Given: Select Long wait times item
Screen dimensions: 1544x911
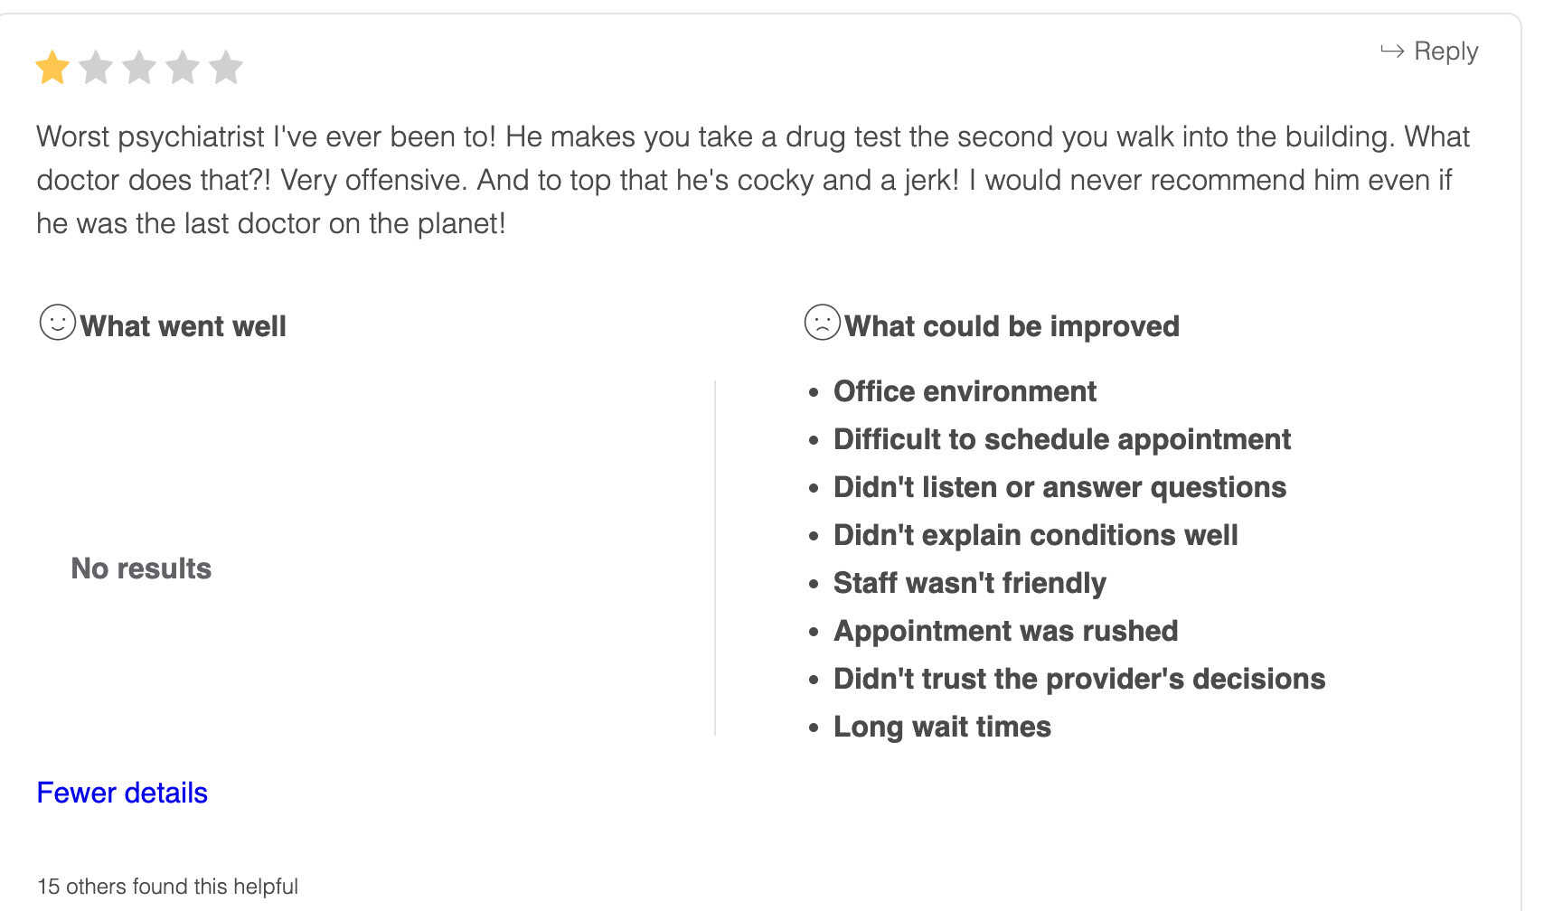Looking at the screenshot, I should [942, 727].
